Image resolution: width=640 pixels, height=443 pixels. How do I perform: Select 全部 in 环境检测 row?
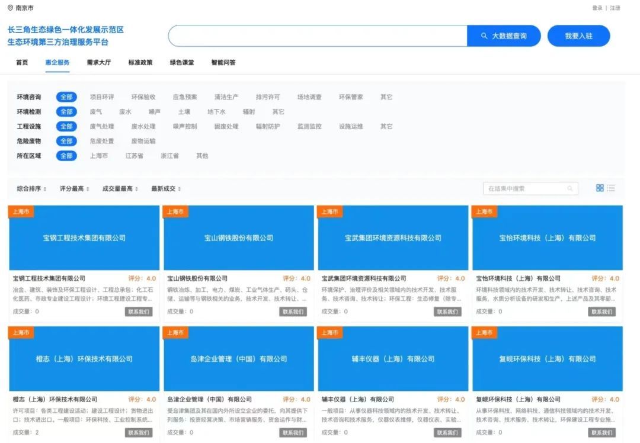click(x=66, y=112)
